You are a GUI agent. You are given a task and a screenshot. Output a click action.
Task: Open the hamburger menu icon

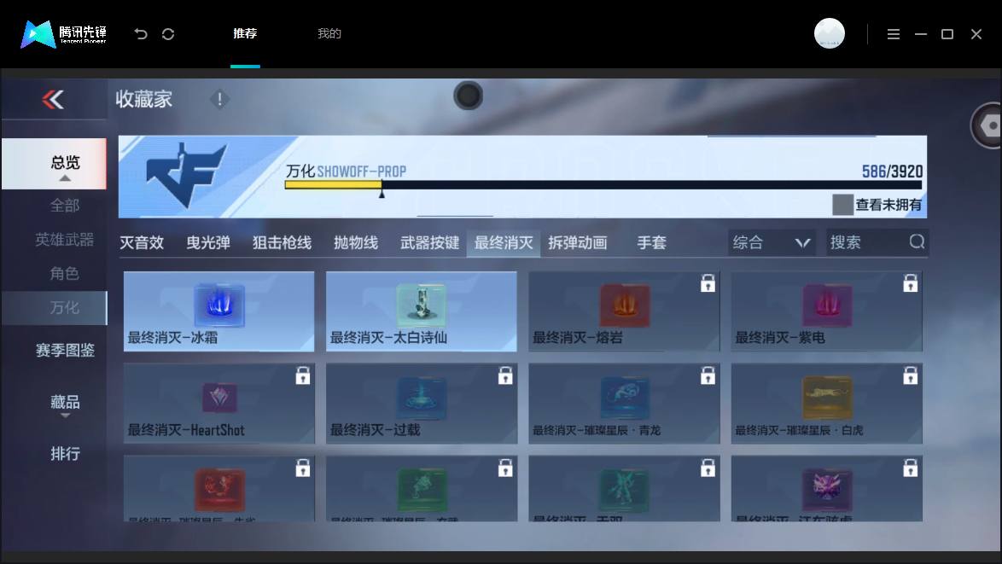coord(894,34)
